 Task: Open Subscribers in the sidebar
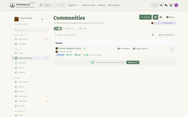click(x=31, y=96)
